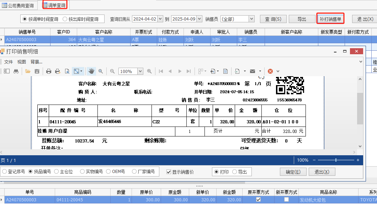This screenshot has height=207, width=377.
Task: Expand toolbar options chevron after red close
Action: click(278, 71)
